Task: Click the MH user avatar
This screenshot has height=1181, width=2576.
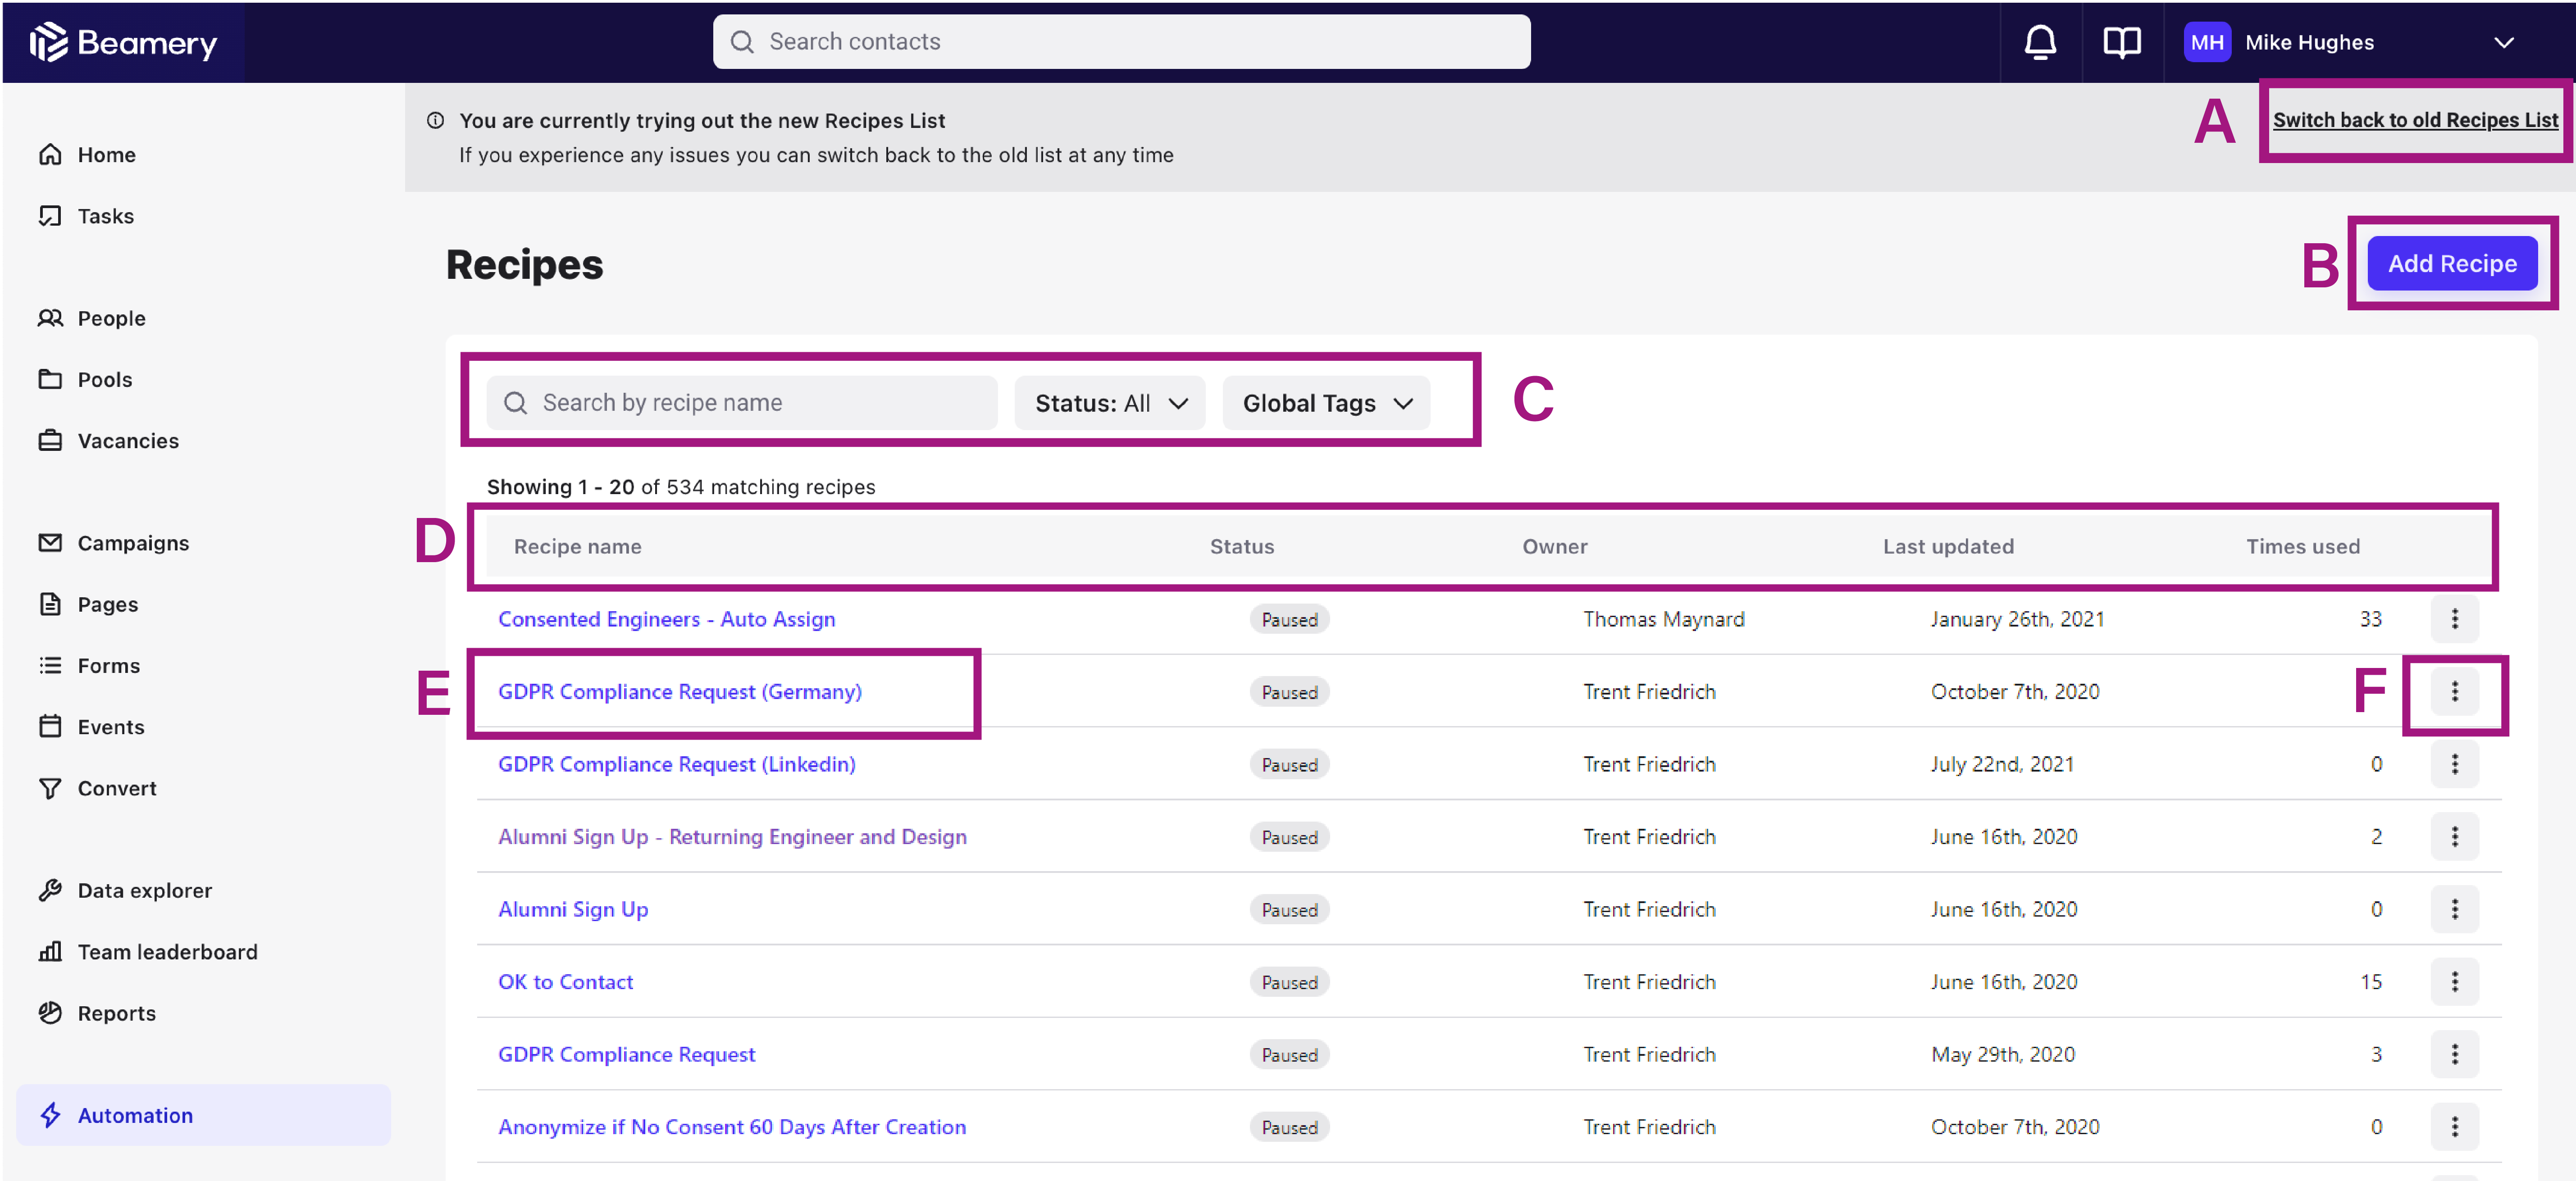Action: tap(2207, 42)
